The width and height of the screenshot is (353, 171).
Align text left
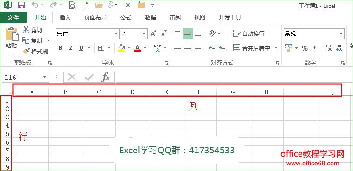(177, 48)
